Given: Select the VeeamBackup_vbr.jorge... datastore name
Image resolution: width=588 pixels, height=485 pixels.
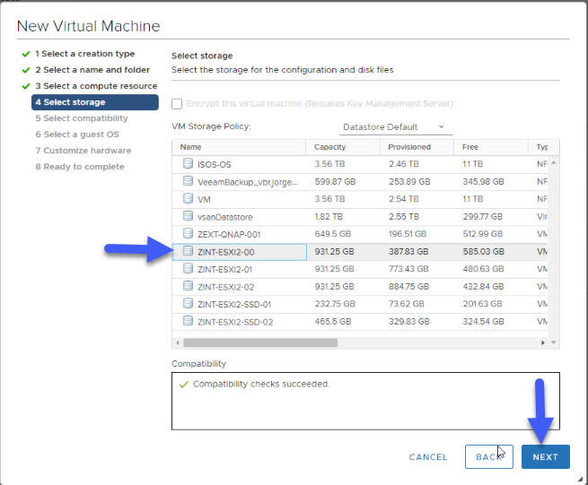Looking at the screenshot, I should pos(248,182).
